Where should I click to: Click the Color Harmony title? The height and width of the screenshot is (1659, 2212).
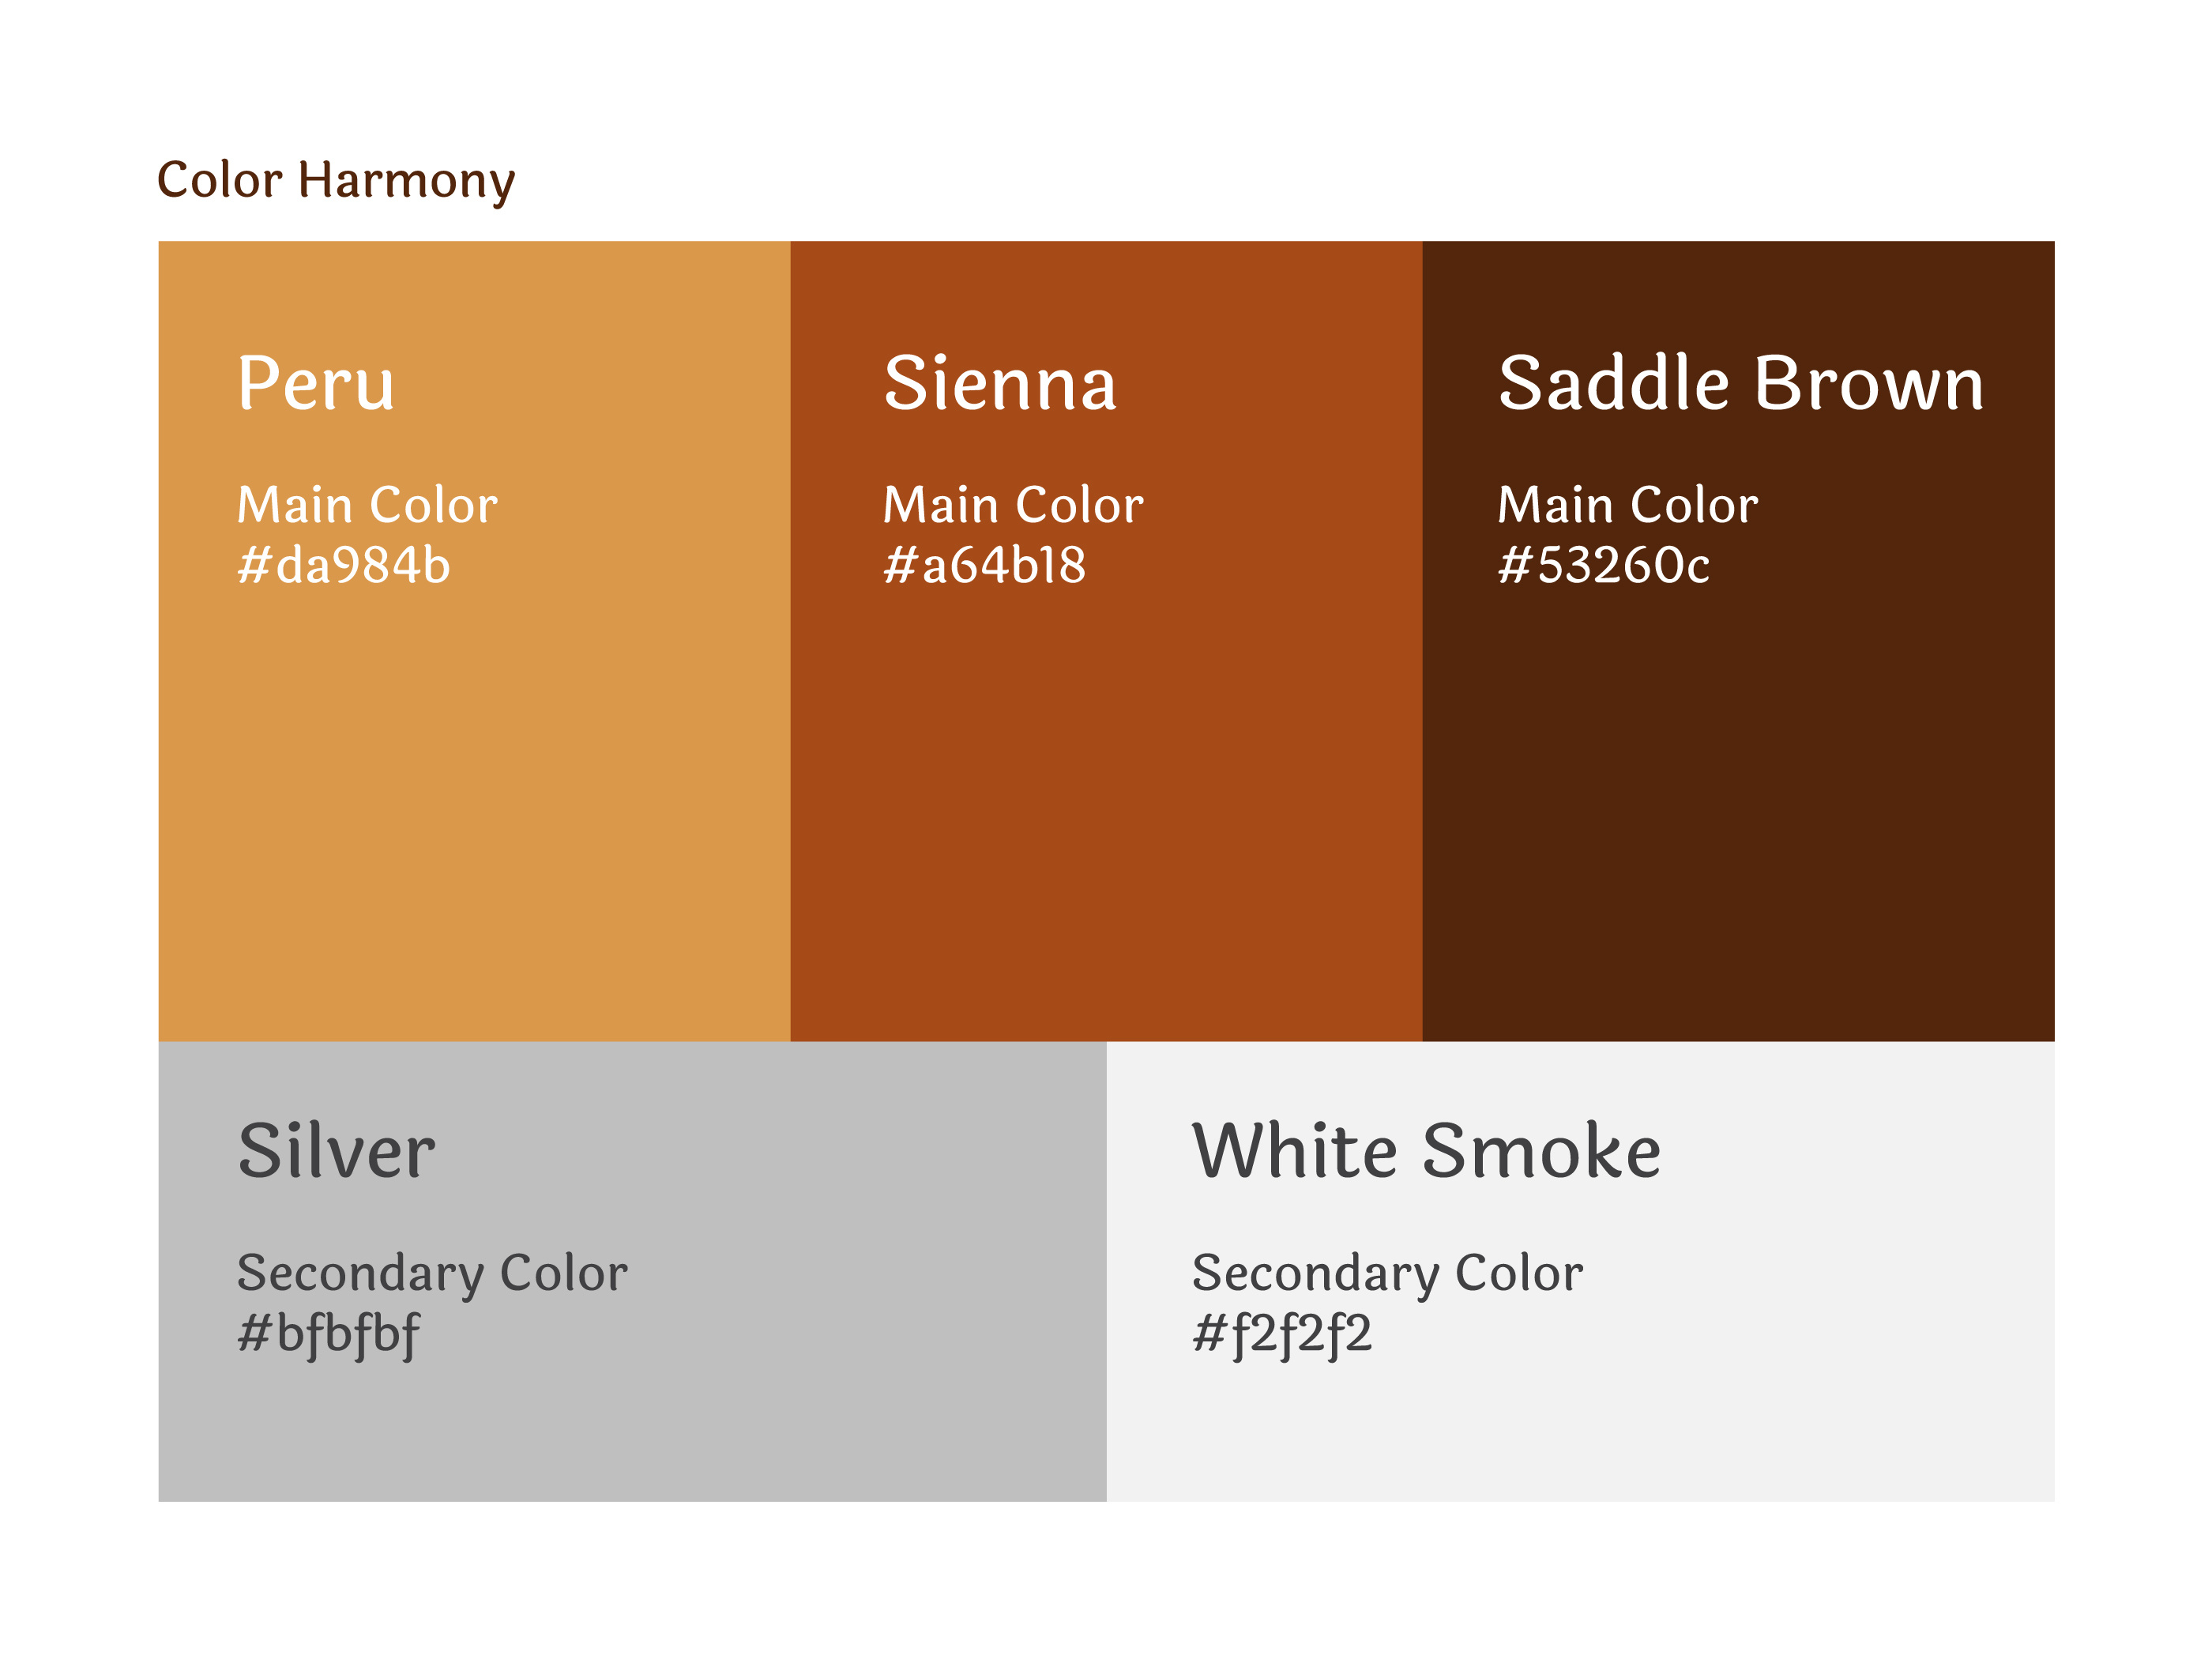tap(336, 181)
